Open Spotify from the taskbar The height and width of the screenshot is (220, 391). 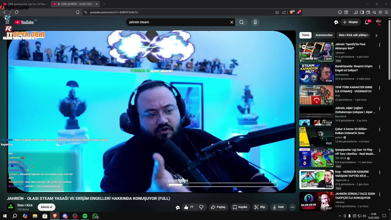(85, 216)
